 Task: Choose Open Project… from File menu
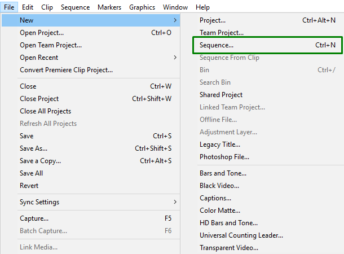click(91, 33)
